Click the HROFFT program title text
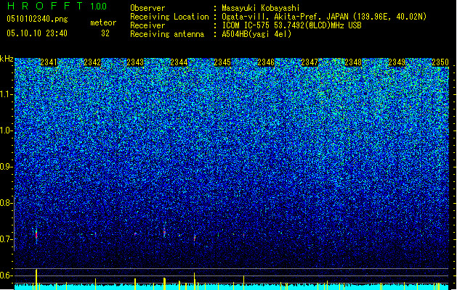The image size is (457, 290). click(x=46, y=6)
